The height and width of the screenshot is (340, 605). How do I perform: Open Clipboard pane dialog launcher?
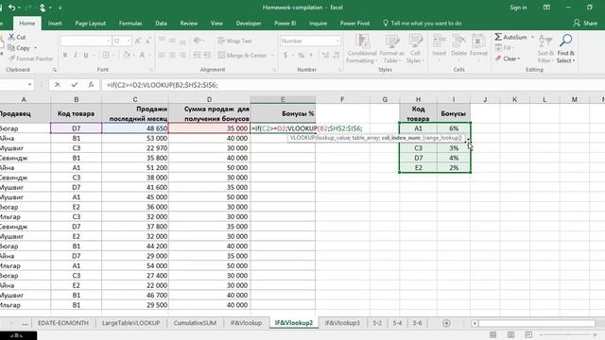point(55,70)
